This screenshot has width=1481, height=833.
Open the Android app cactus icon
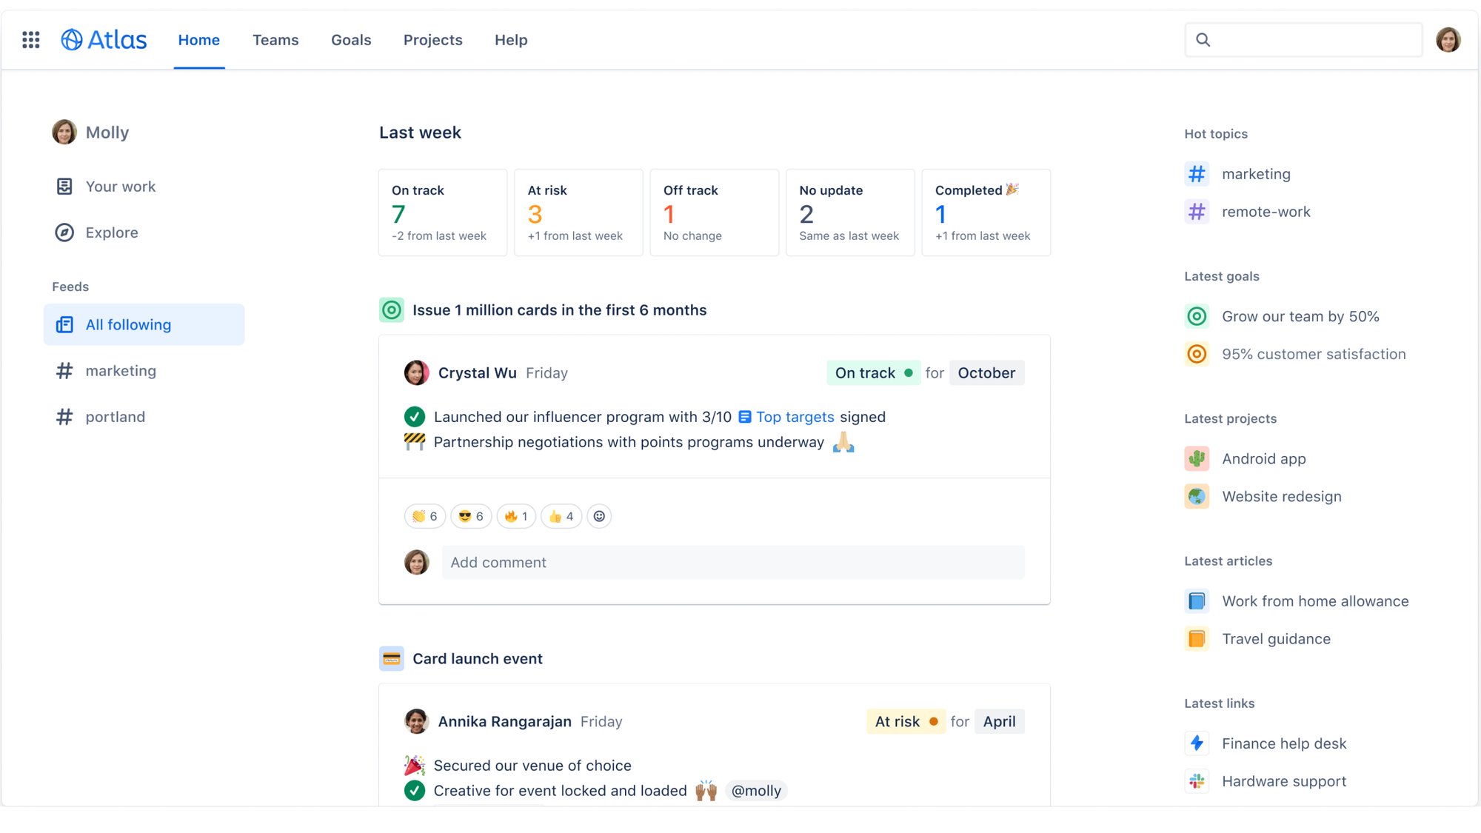click(x=1197, y=458)
